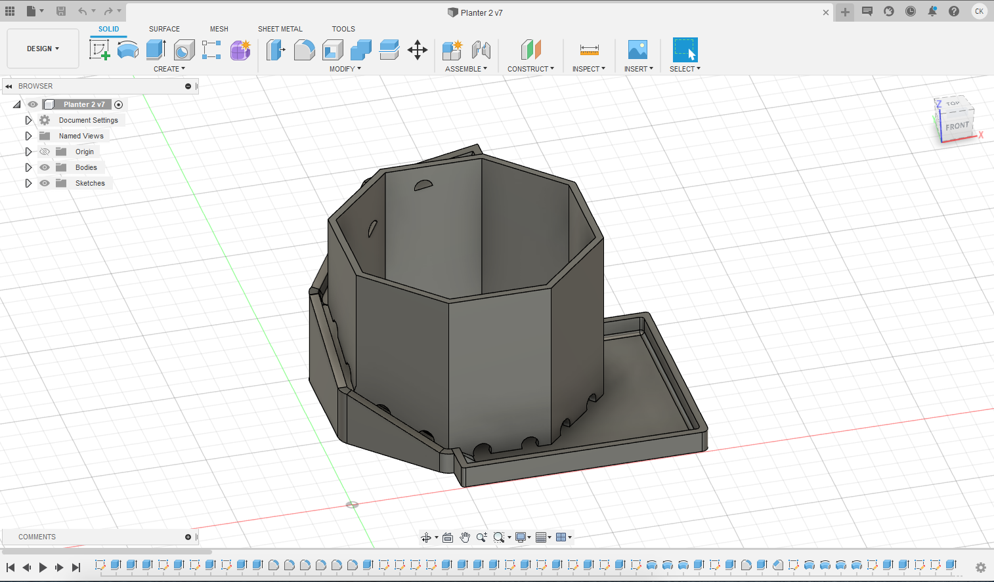
Task: Open the SHEET METAL tab
Action: 280,29
